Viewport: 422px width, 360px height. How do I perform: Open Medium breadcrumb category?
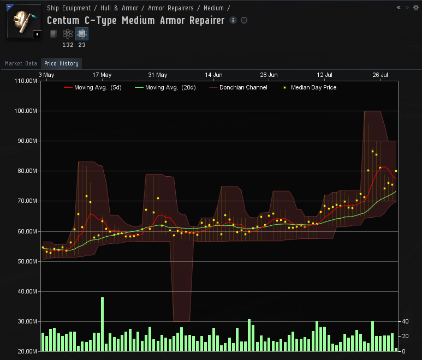pos(213,8)
